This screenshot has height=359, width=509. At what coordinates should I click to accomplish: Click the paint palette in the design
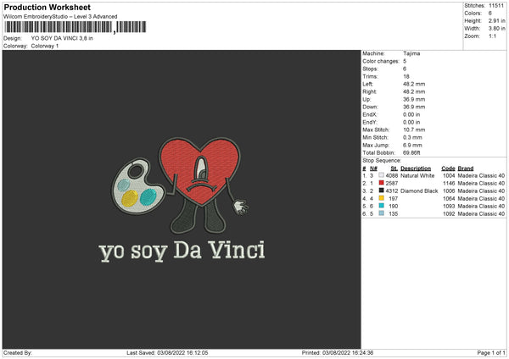(137, 186)
